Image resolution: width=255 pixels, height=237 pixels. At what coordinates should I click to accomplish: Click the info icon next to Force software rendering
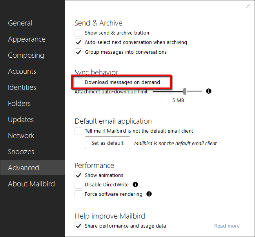point(149,194)
